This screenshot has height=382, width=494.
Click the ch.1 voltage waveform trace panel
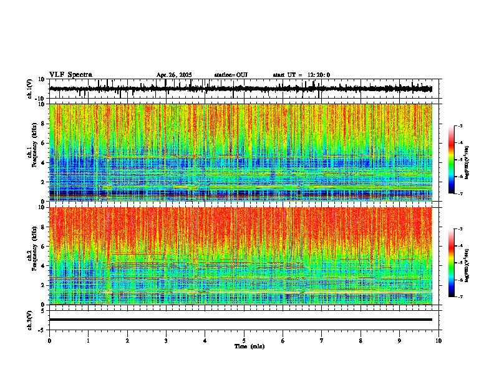245,89
